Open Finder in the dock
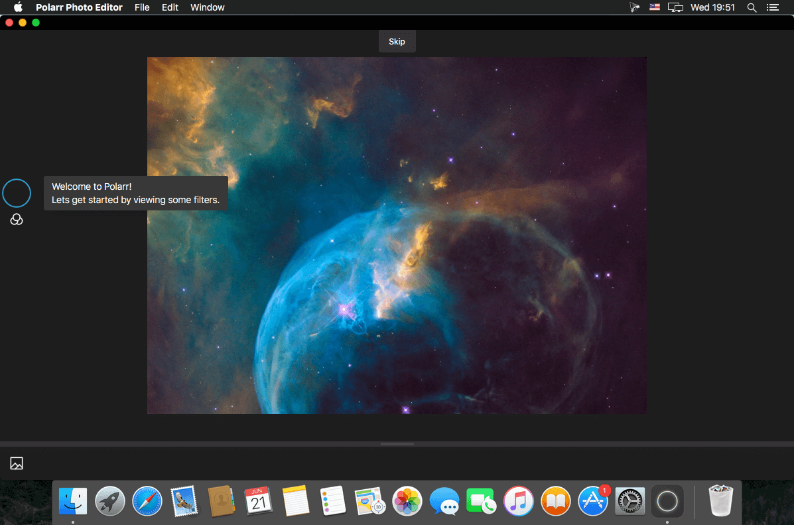Viewport: 794px width, 525px height. pyautogui.click(x=72, y=500)
